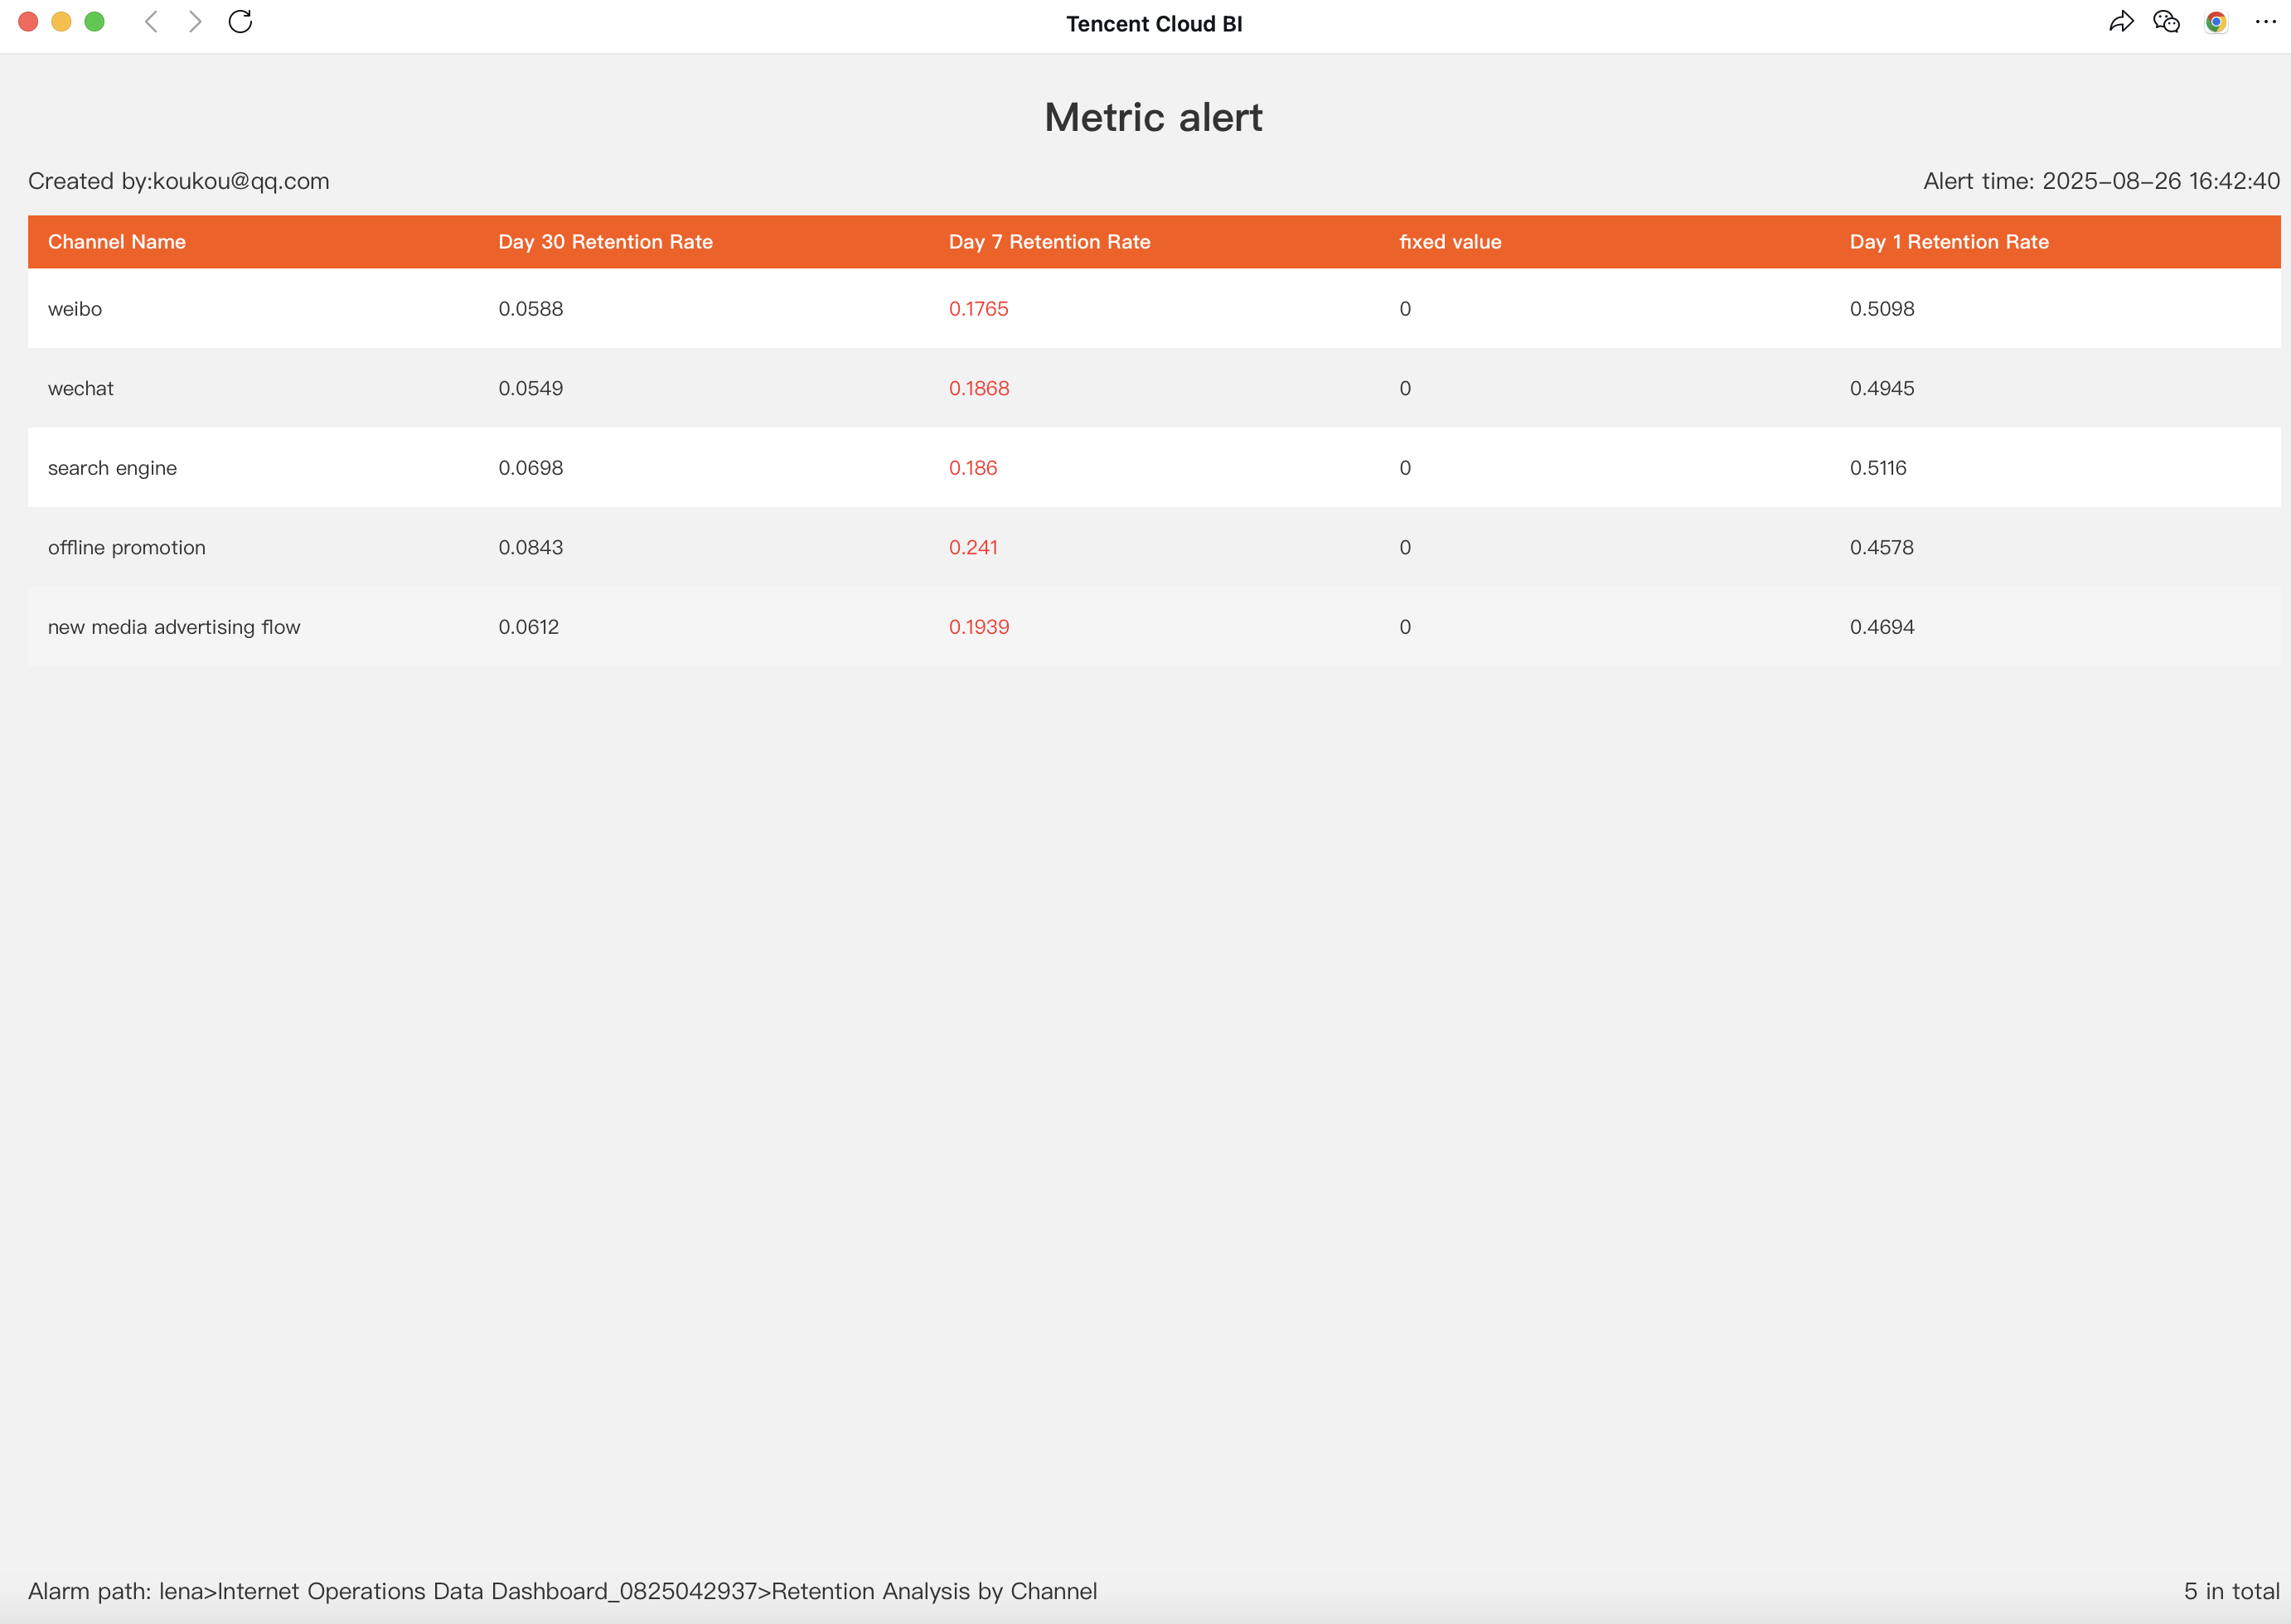The image size is (2291, 1624).
Task: Click the Day 1 Retention Rate header
Action: pyautogui.click(x=1948, y=242)
